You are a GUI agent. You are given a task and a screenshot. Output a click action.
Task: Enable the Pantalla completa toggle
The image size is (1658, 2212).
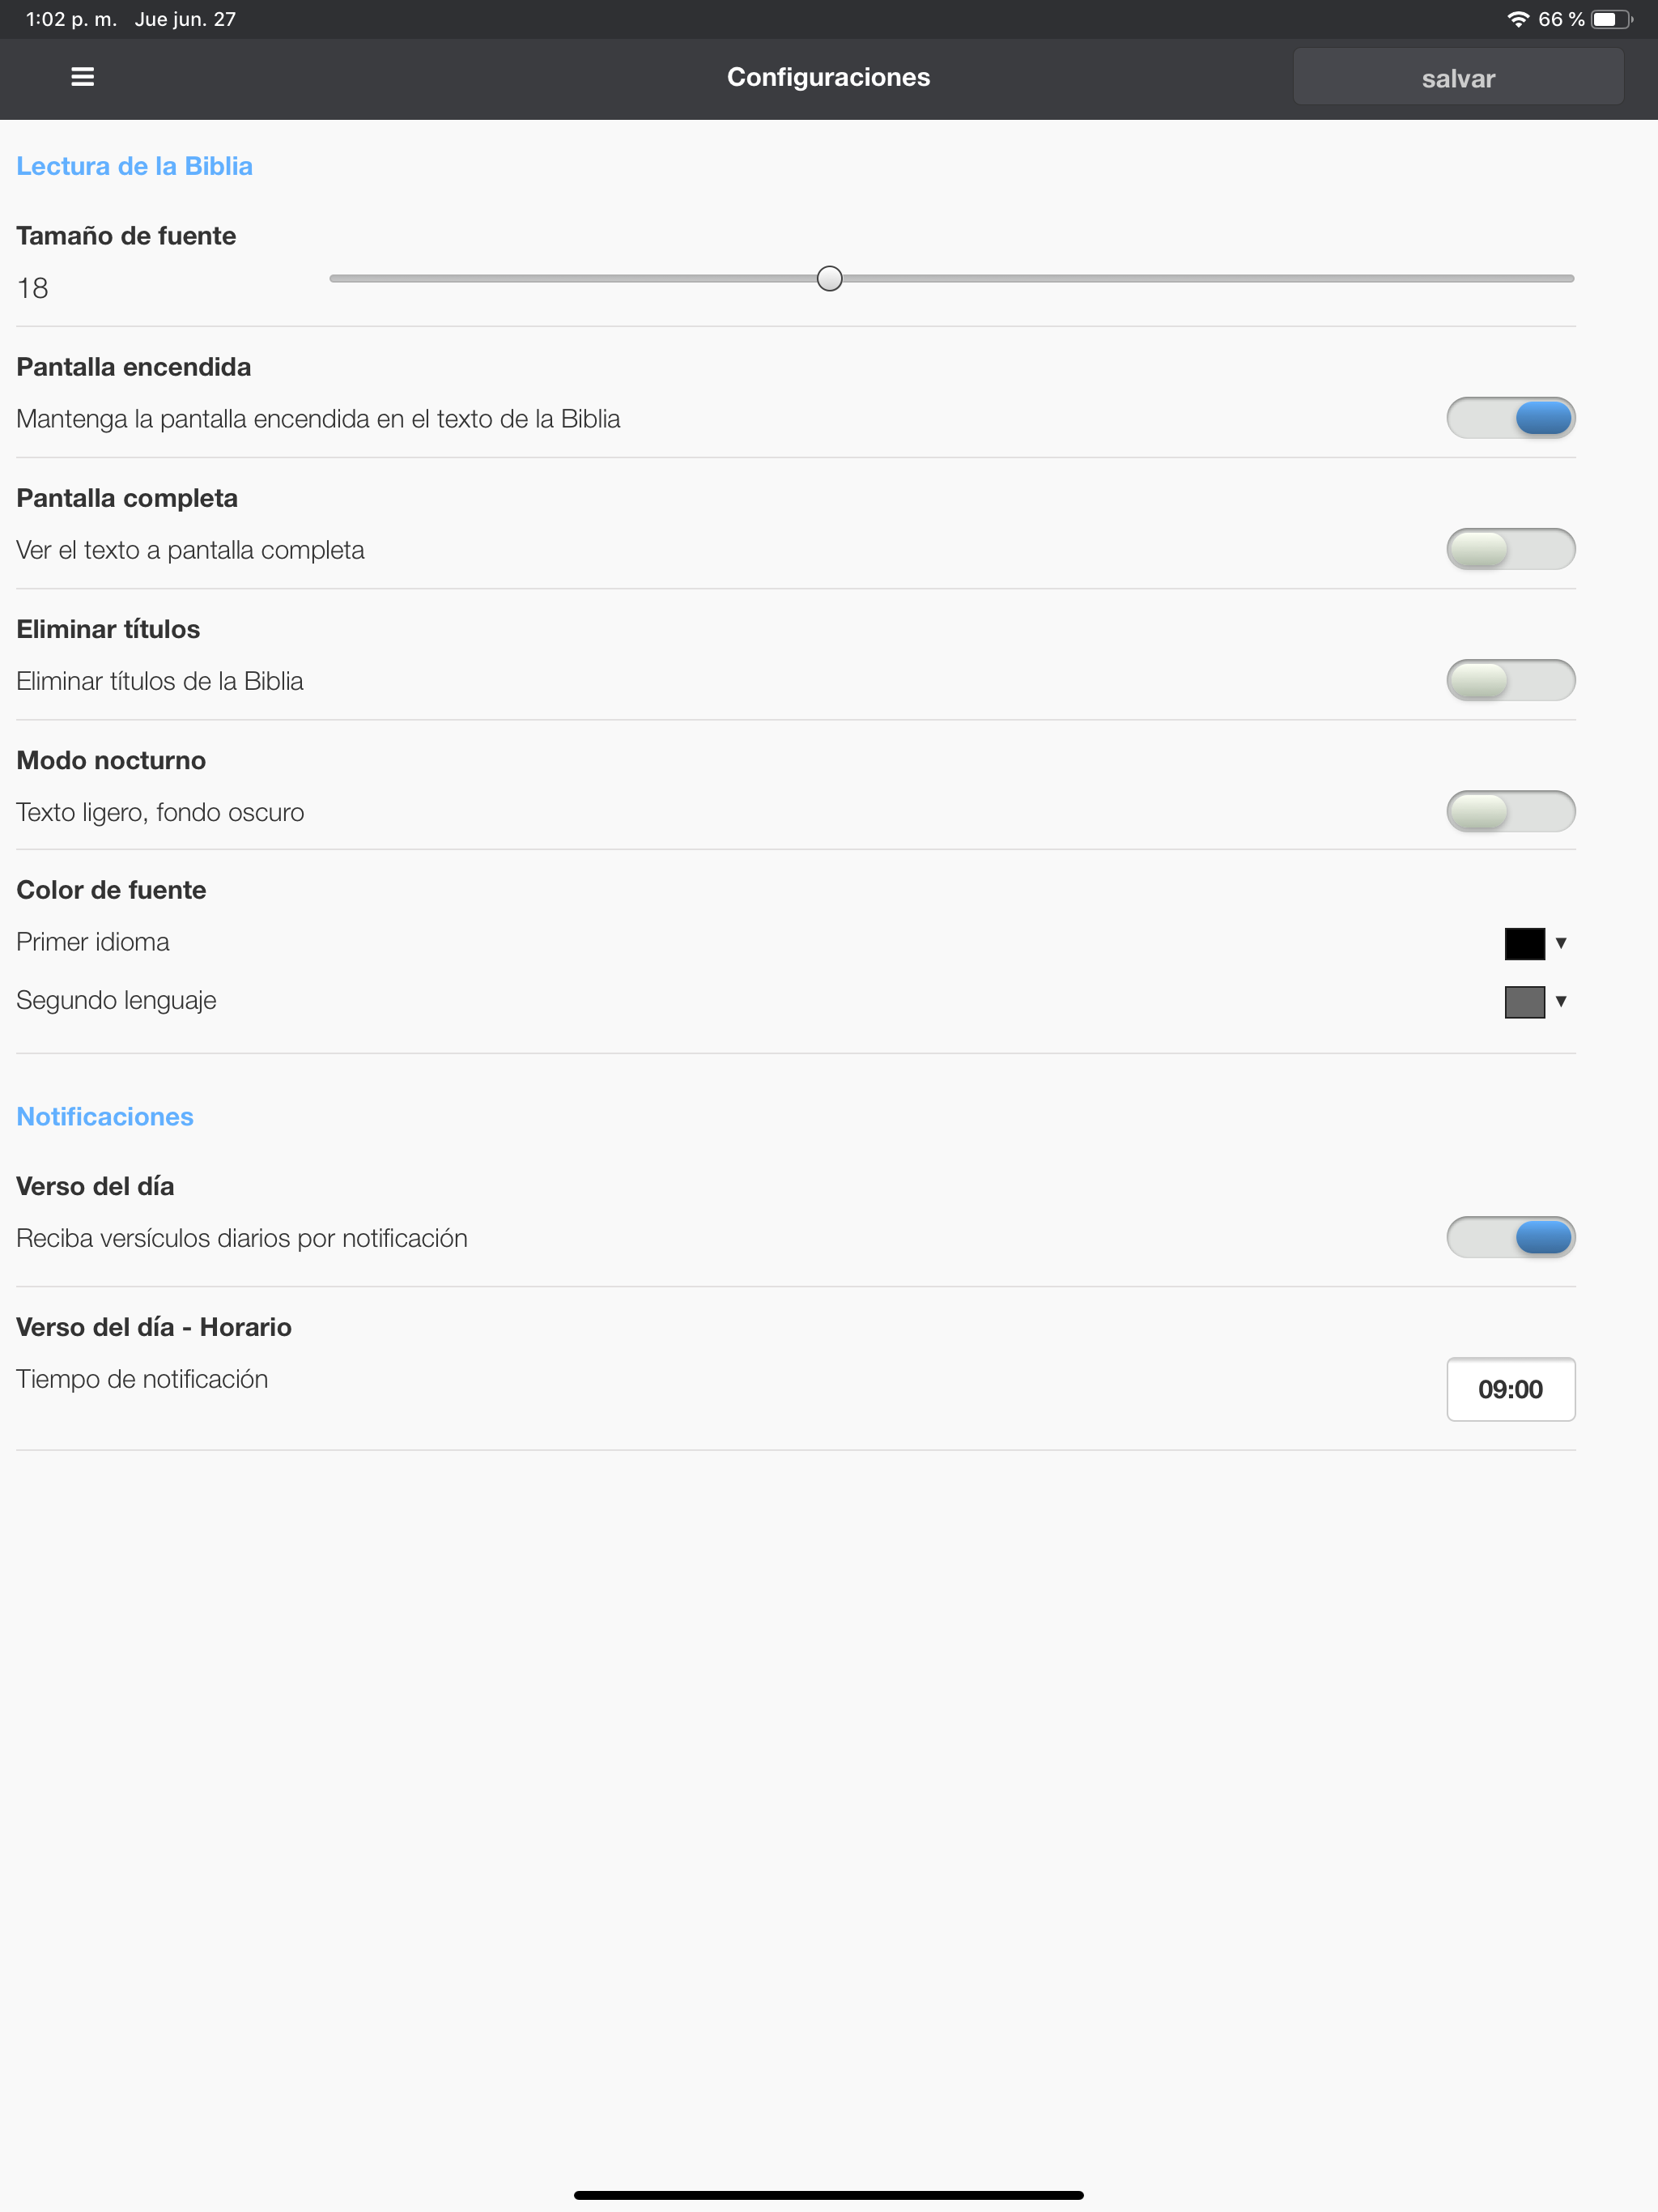(1510, 549)
